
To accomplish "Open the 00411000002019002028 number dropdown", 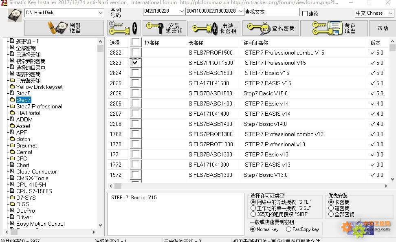I will [240, 11].
